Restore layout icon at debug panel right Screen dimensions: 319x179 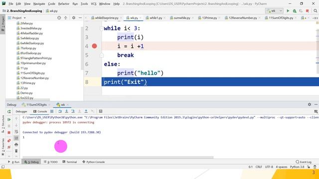[316, 111]
